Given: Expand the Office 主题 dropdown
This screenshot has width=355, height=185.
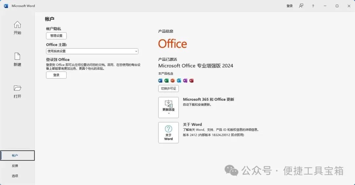Looking at the screenshot, I should 92,51.
